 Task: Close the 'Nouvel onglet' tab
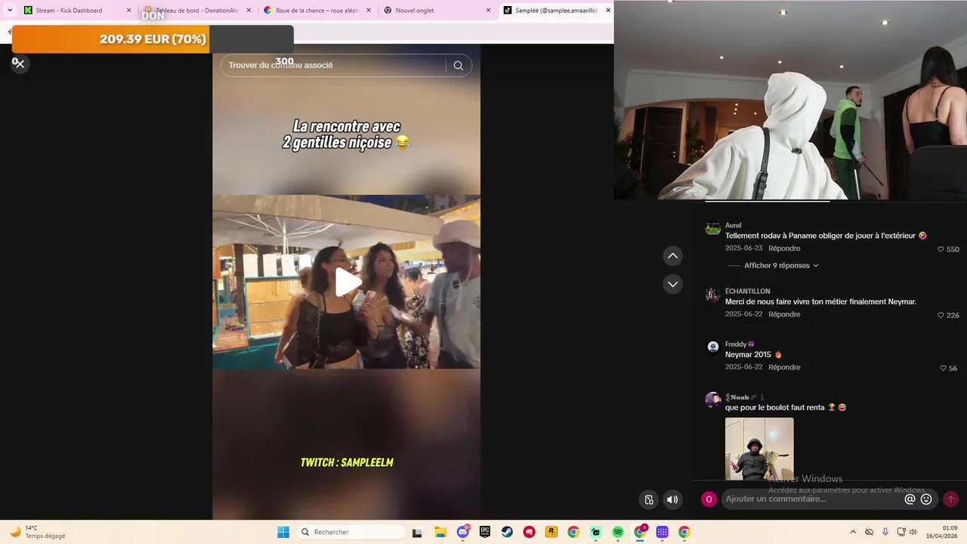click(488, 11)
